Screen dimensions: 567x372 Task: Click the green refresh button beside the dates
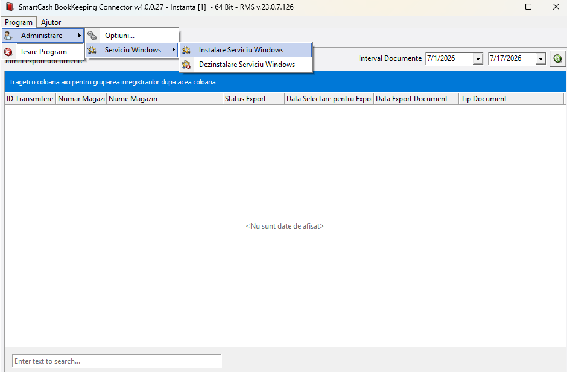tap(557, 58)
